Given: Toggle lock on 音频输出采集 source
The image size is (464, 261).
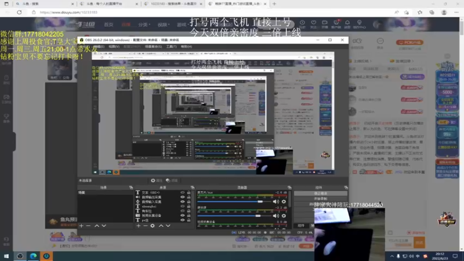Looking at the screenshot, I should click(189, 197).
